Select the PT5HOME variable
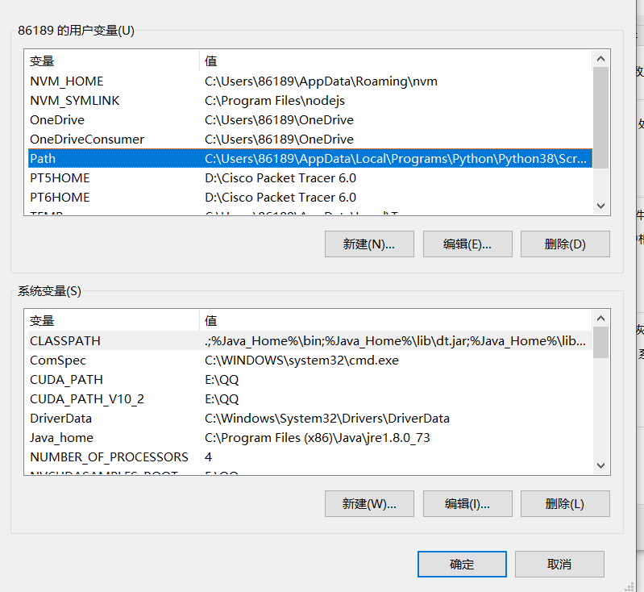Viewport: 644px width, 592px height. [x=310, y=177]
